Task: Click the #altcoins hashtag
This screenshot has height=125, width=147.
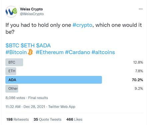Action: click(x=103, y=52)
